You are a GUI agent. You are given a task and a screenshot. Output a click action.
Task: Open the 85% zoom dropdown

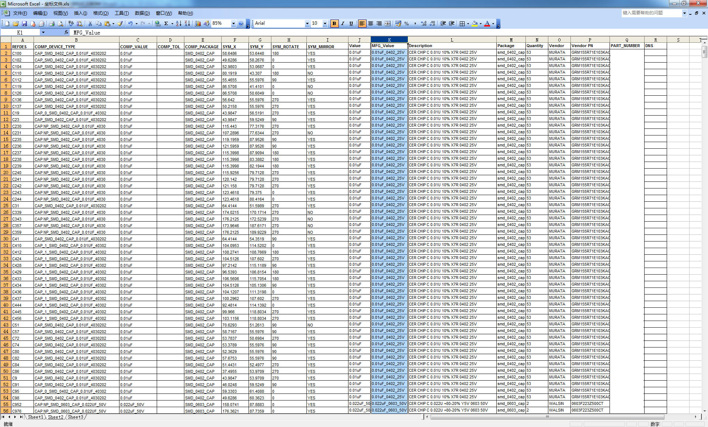click(x=233, y=24)
